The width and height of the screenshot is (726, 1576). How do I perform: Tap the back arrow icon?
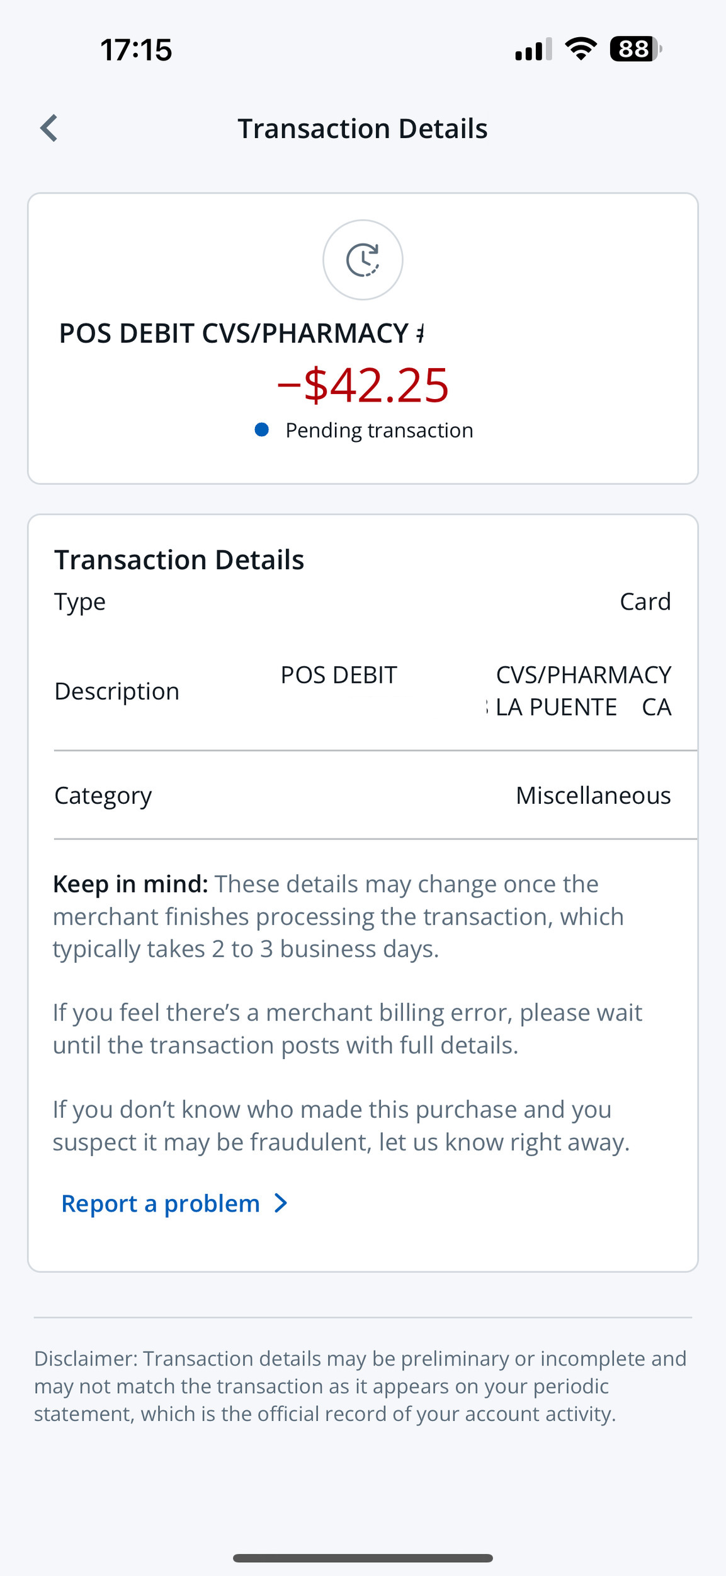[x=49, y=129]
